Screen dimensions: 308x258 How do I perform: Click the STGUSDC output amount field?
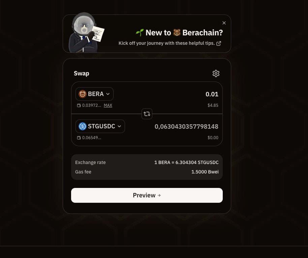pyautogui.click(x=186, y=127)
